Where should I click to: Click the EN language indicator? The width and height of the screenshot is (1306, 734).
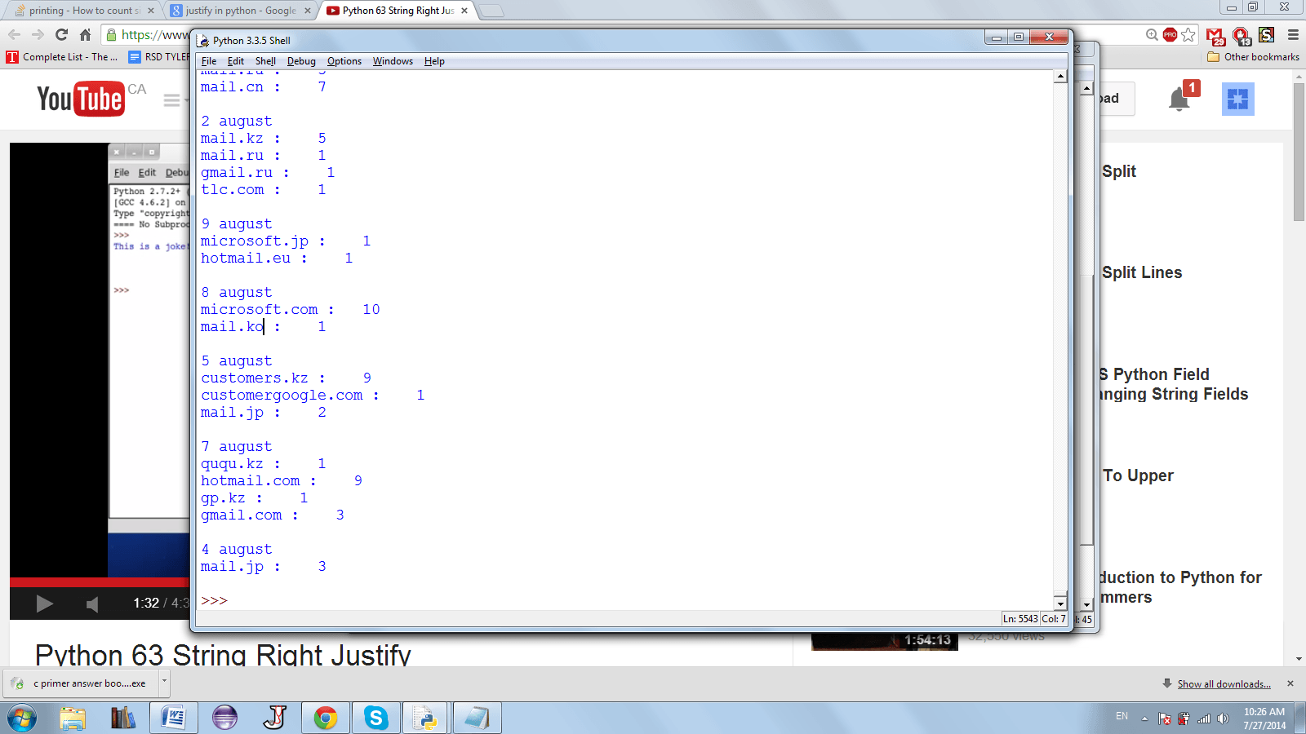[1122, 716]
